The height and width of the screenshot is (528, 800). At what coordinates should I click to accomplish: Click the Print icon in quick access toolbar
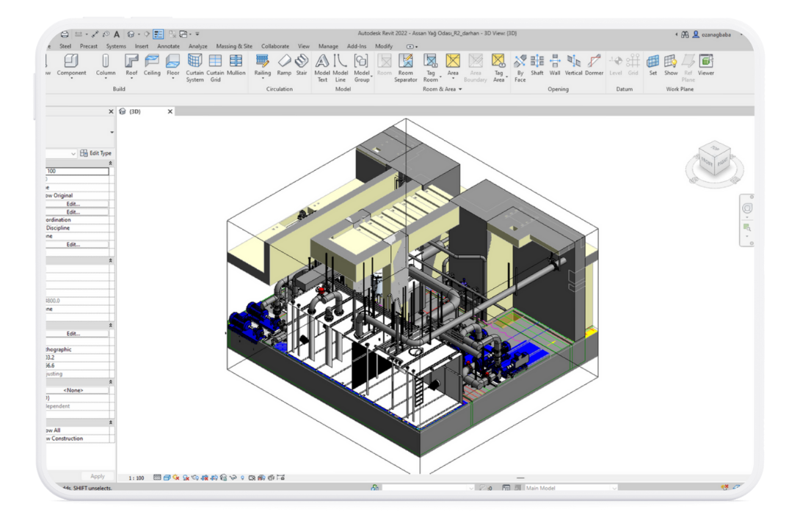[65, 34]
